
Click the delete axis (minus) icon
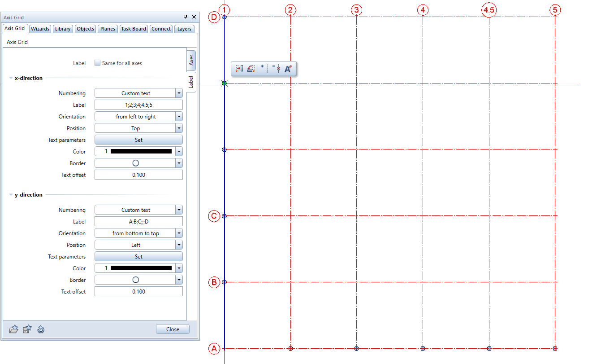click(x=277, y=69)
